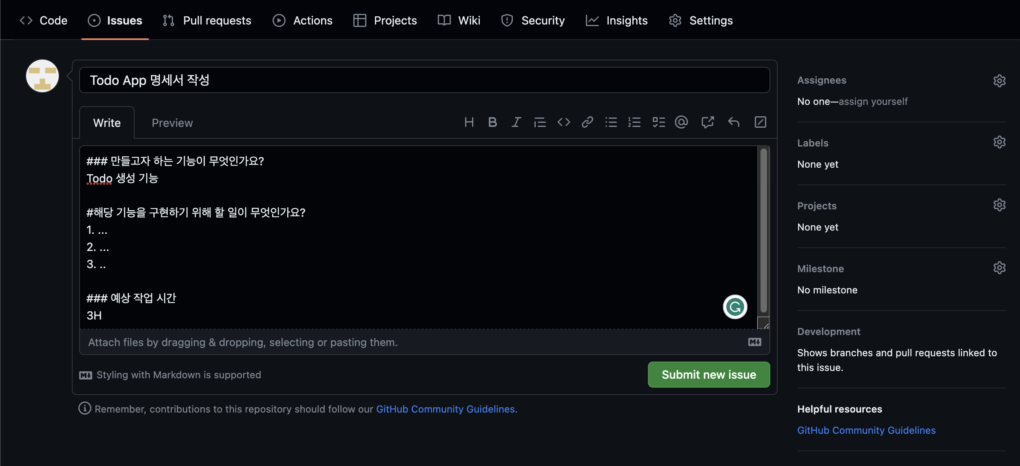Click the textarea vertical scrollbar
This screenshot has height=466, width=1020.
point(763,231)
